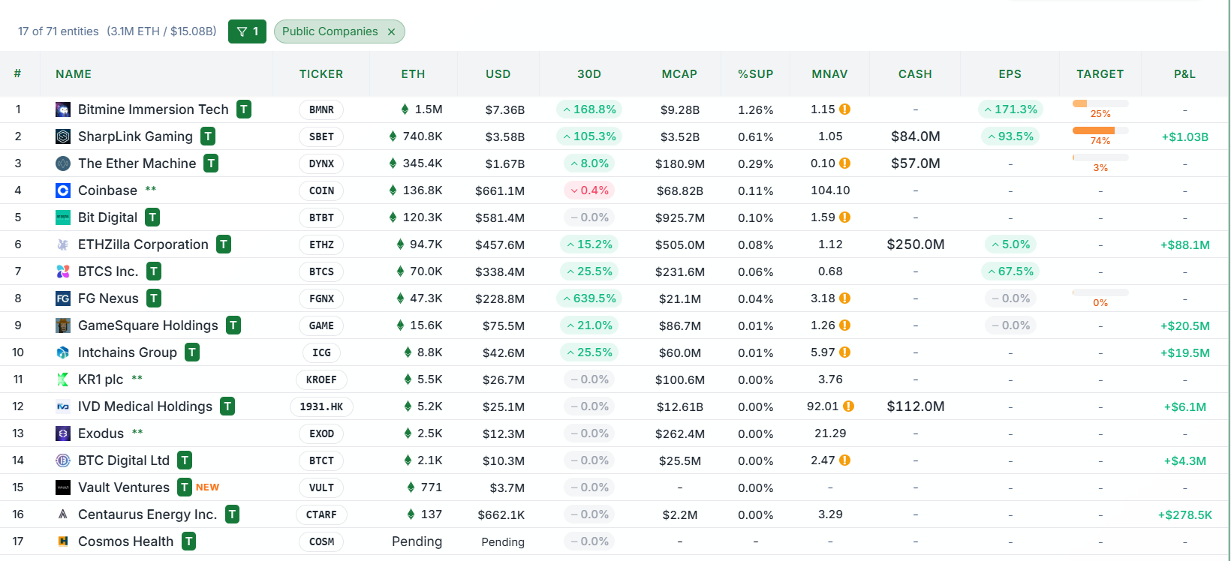Click the Exodus logo icon
Screen dimensions: 1231x561
tap(63, 433)
